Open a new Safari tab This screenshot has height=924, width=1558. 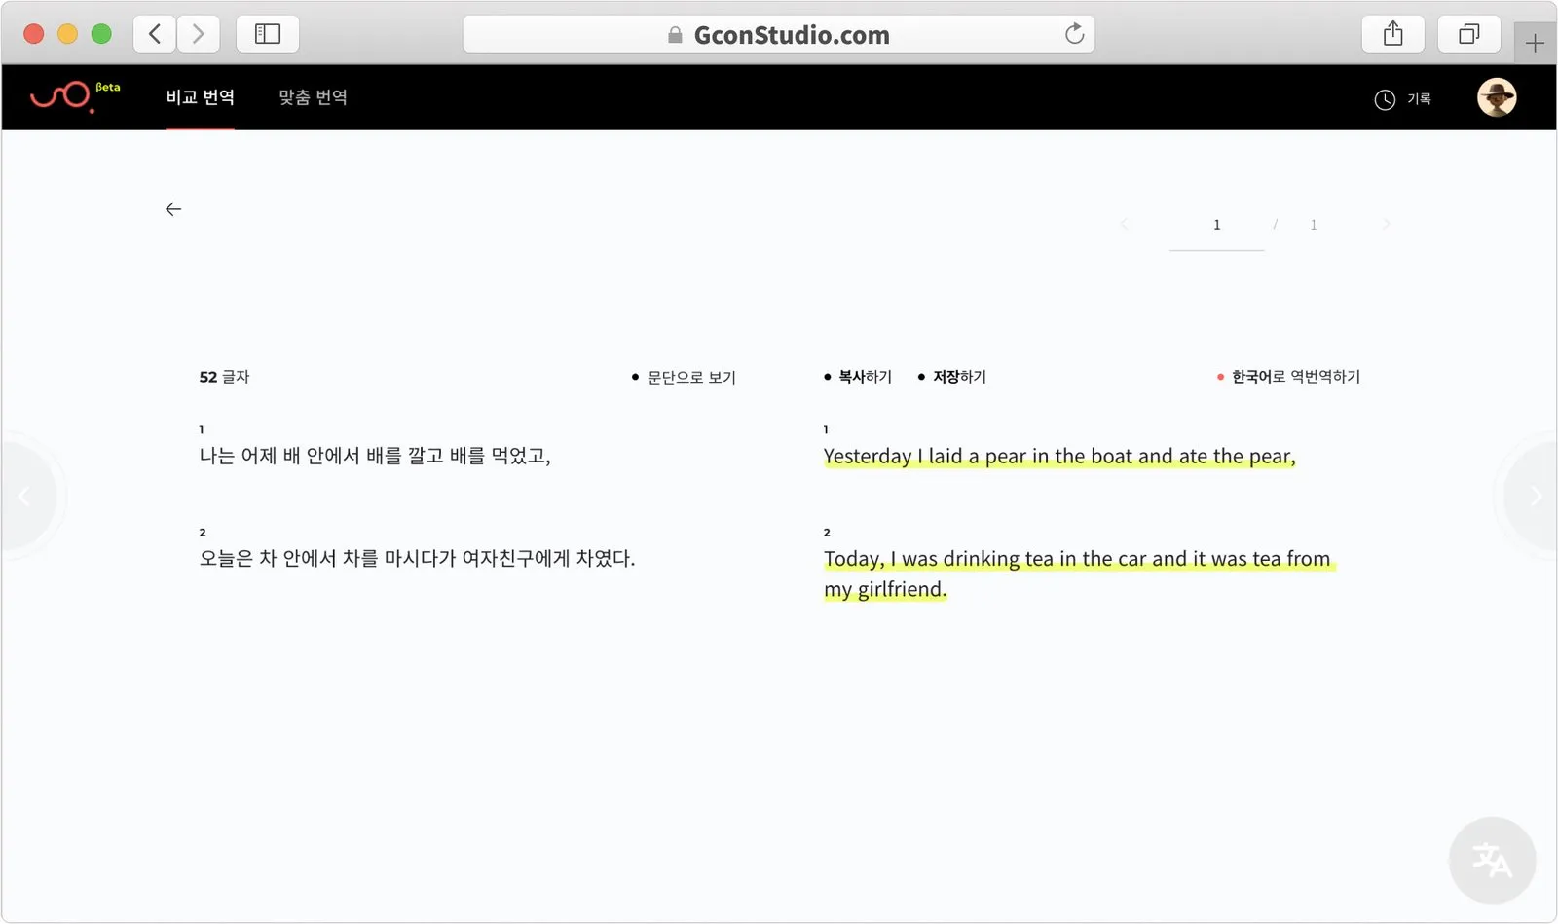1535,43
